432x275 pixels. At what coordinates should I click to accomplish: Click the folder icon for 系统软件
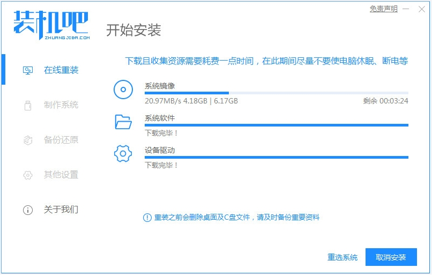click(x=123, y=122)
